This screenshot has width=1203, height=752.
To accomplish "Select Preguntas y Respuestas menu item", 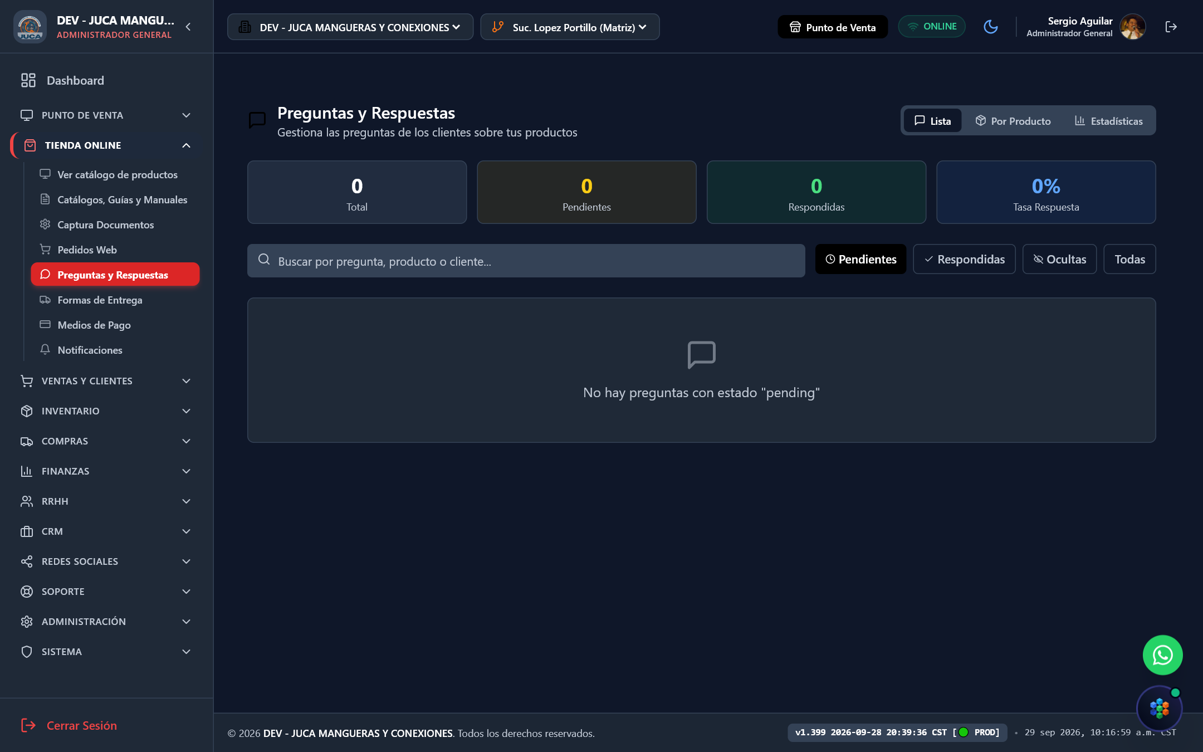I will (x=115, y=275).
